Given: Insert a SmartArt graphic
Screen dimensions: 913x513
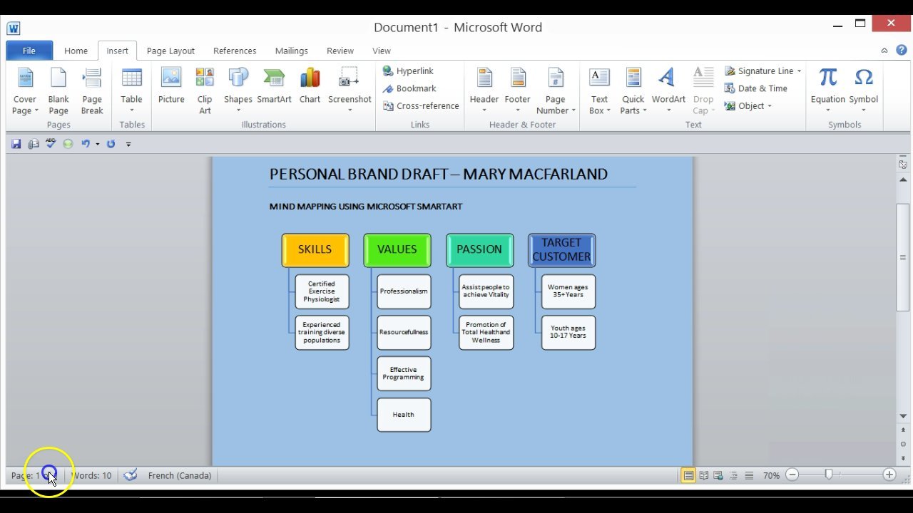Looking at the screenshot, I should (274, 87).
